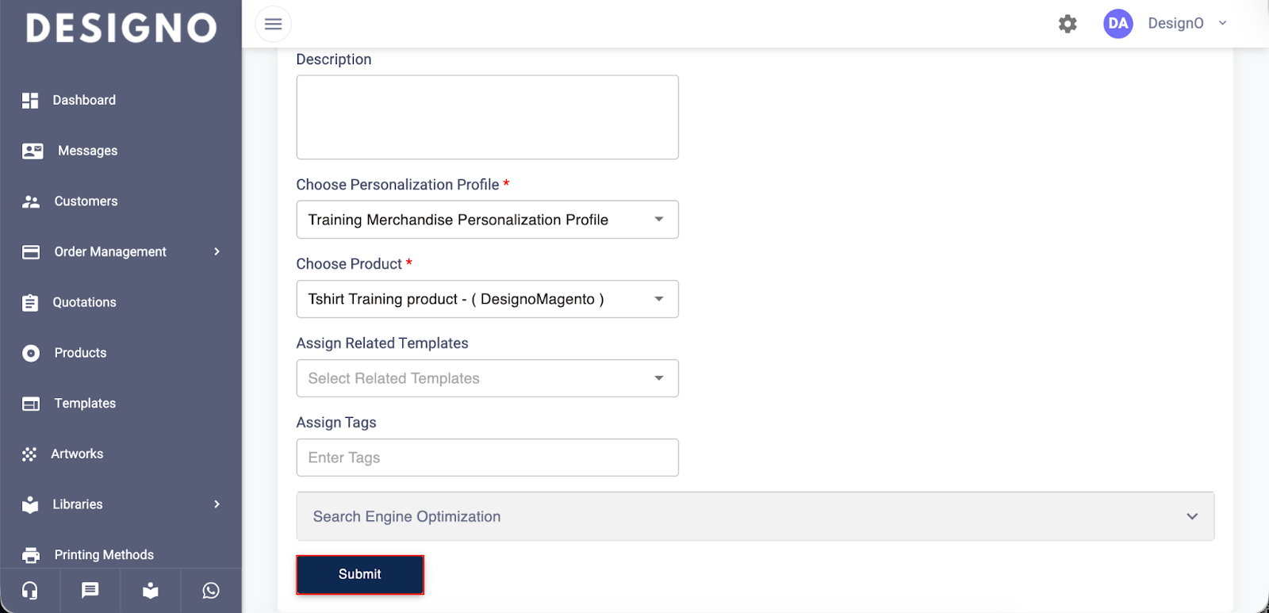Click inside the Description text area
Viewport: 1269px width, 613px height.
487,117
